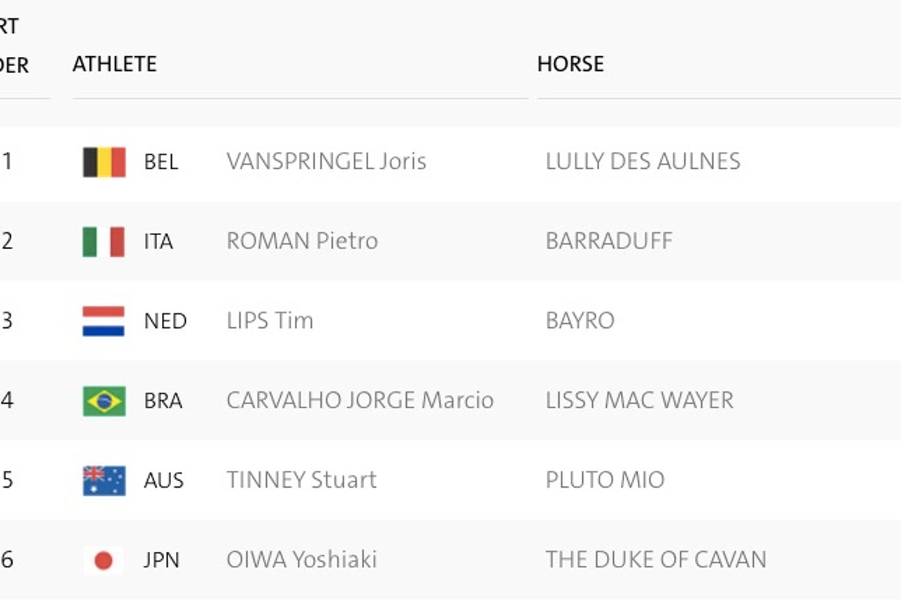Select athlete LIPS Tim
This screenshot has height=601, width=901.
270,321
